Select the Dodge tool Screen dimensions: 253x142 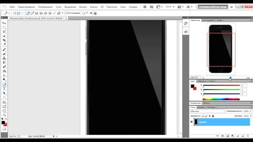[x=4, y=79]
